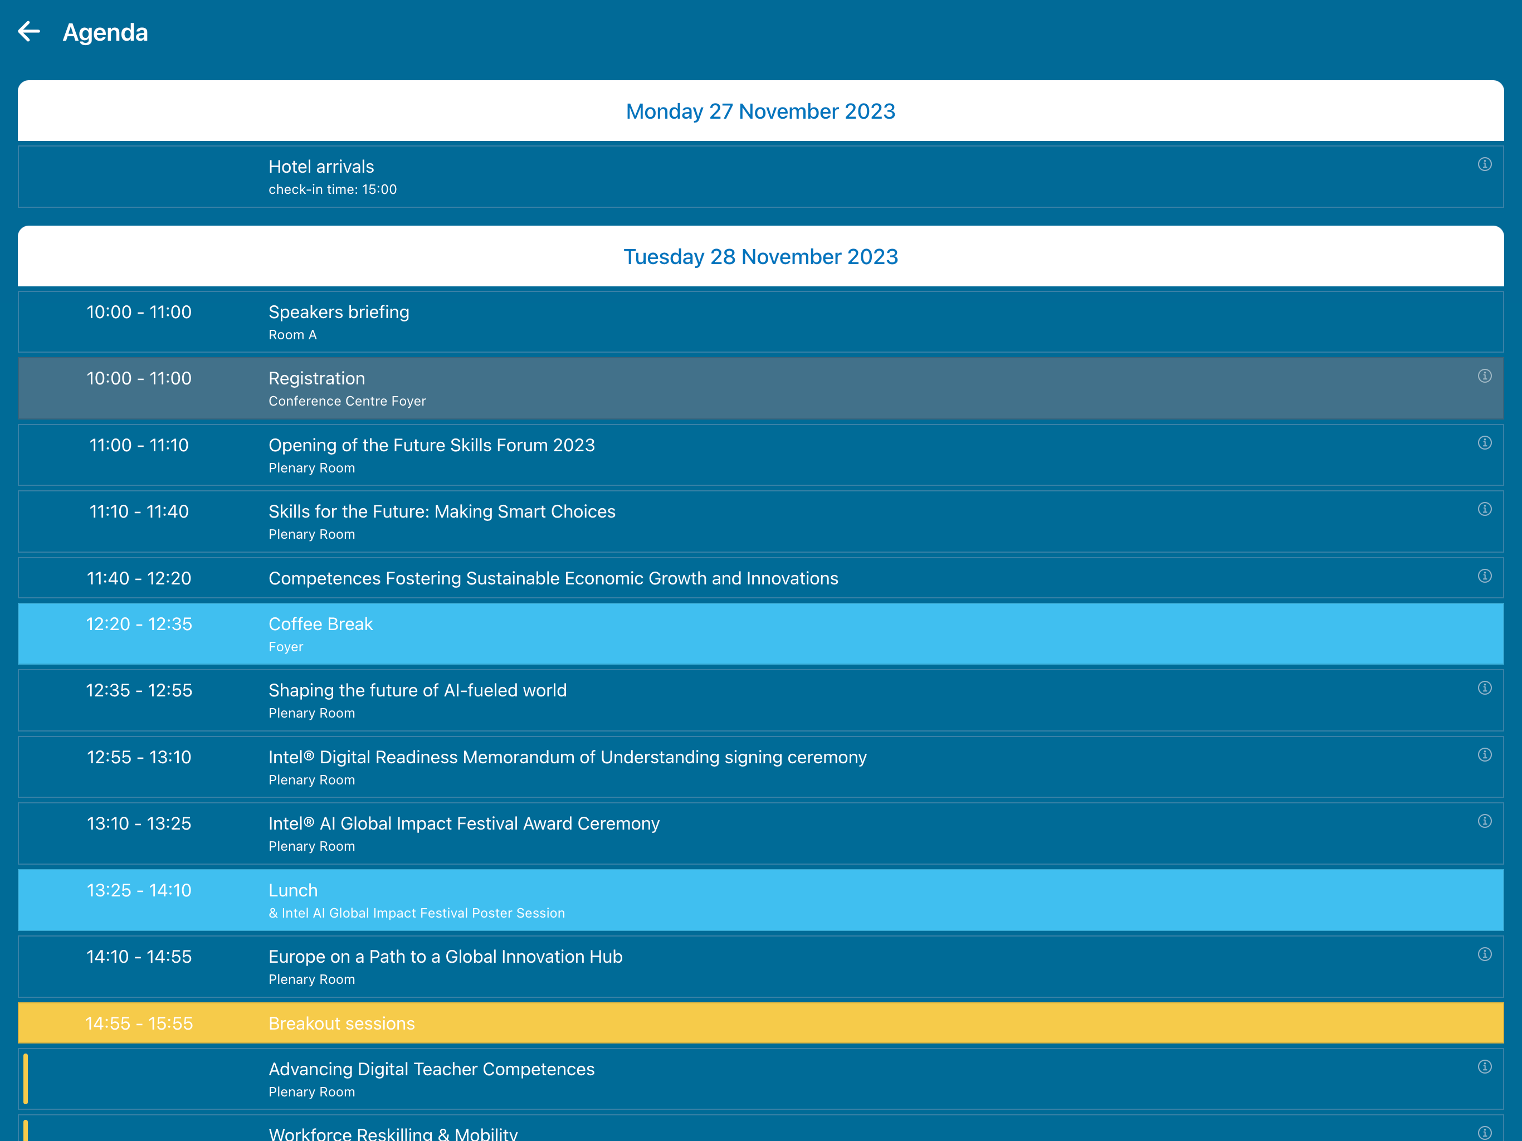The width and height of the screenshot is (1522, 1141).
Task: Click the 11:40 - 12:20 time label
Action: [139, 578]
